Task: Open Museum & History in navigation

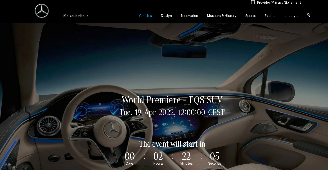Action: pyautogui.click(x=222, y=16)
